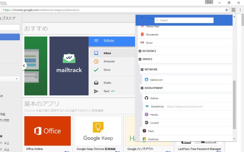244x152 pixels.
Task: Click the DockerHub whale icon
Action: click(x=147, y=106)
